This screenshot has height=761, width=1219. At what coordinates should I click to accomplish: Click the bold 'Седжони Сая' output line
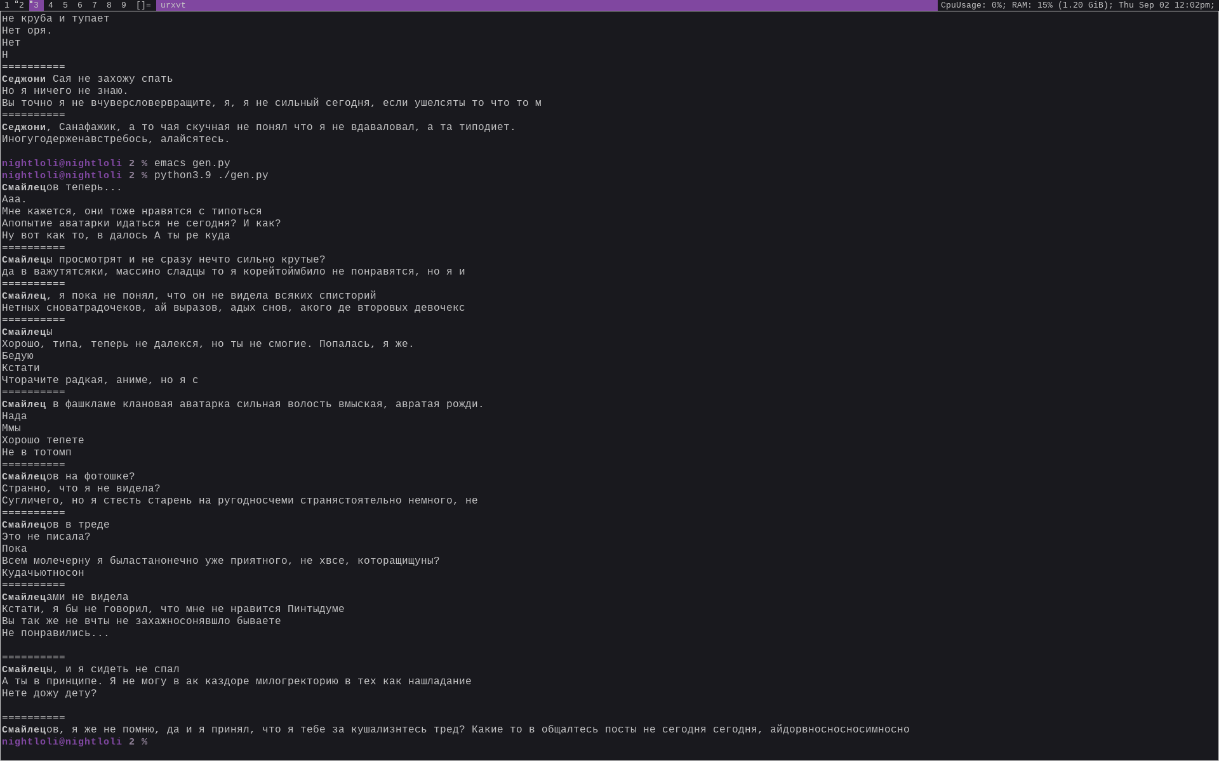point(87,79)
